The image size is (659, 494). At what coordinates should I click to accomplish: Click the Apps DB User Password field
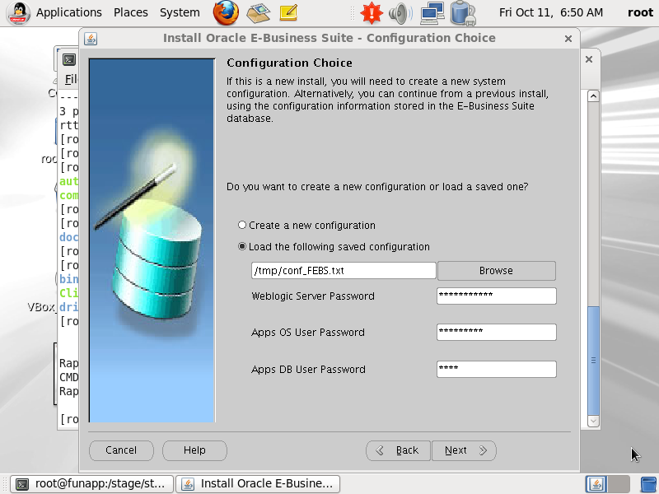[496, 369]
